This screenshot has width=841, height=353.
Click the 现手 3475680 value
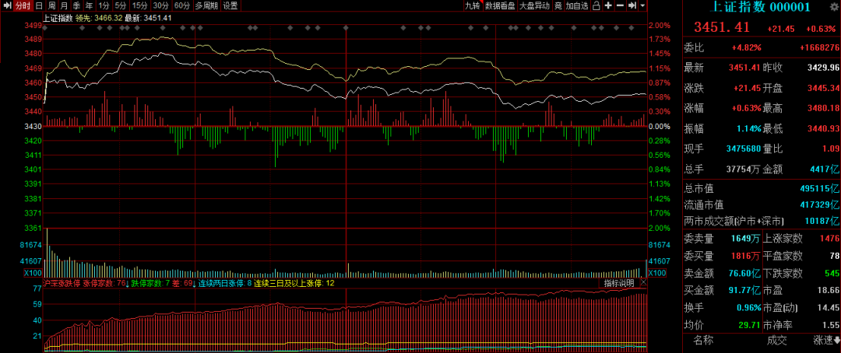click(x=744, y=149)
